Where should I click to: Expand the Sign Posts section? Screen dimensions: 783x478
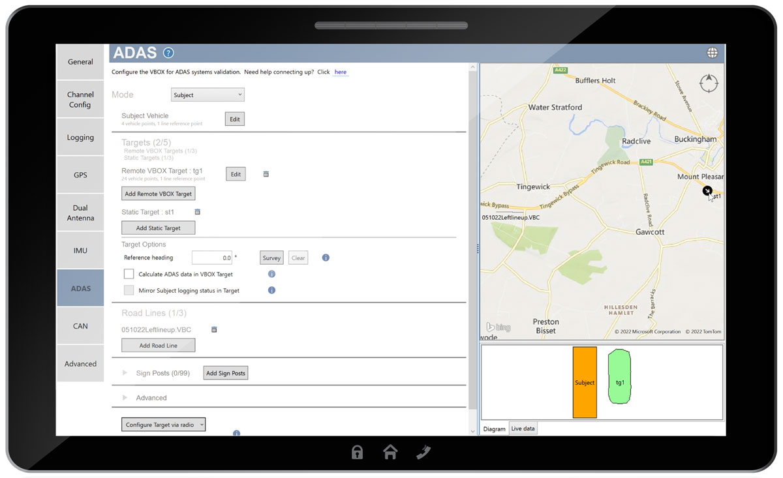point(125,374)
